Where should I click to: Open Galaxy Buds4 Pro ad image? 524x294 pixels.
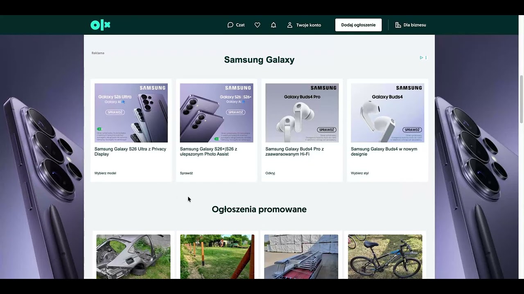[x=302, y=113]
